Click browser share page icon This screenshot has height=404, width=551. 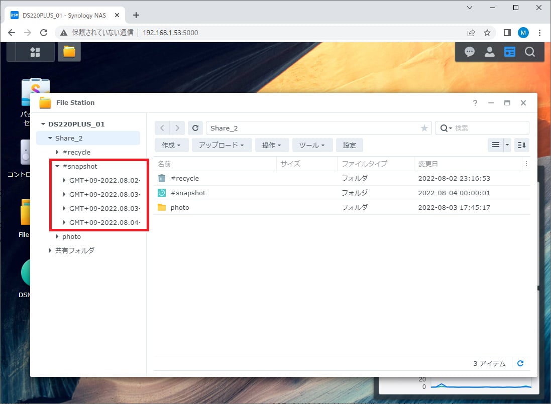471,33
